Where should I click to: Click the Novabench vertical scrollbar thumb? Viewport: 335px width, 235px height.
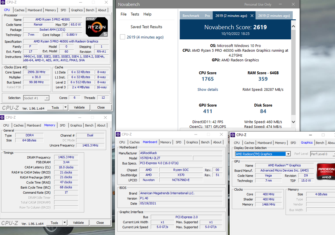click(293, 72)
